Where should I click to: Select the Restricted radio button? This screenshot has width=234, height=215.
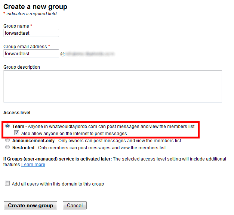pos(7,147)
